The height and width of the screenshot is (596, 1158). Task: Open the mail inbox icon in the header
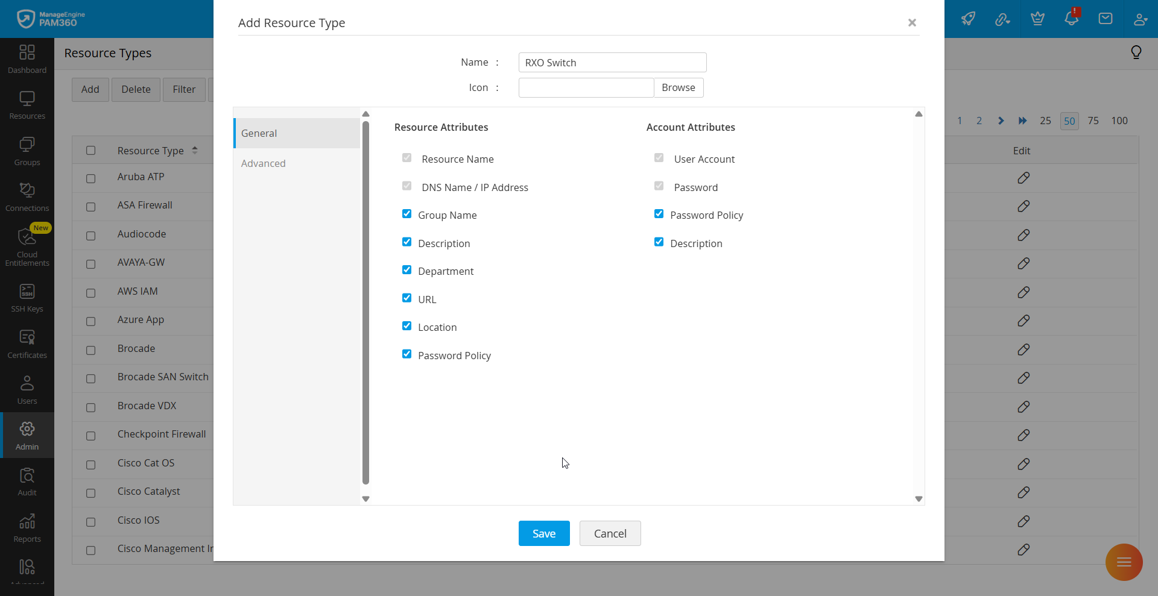coord(1106,19)
